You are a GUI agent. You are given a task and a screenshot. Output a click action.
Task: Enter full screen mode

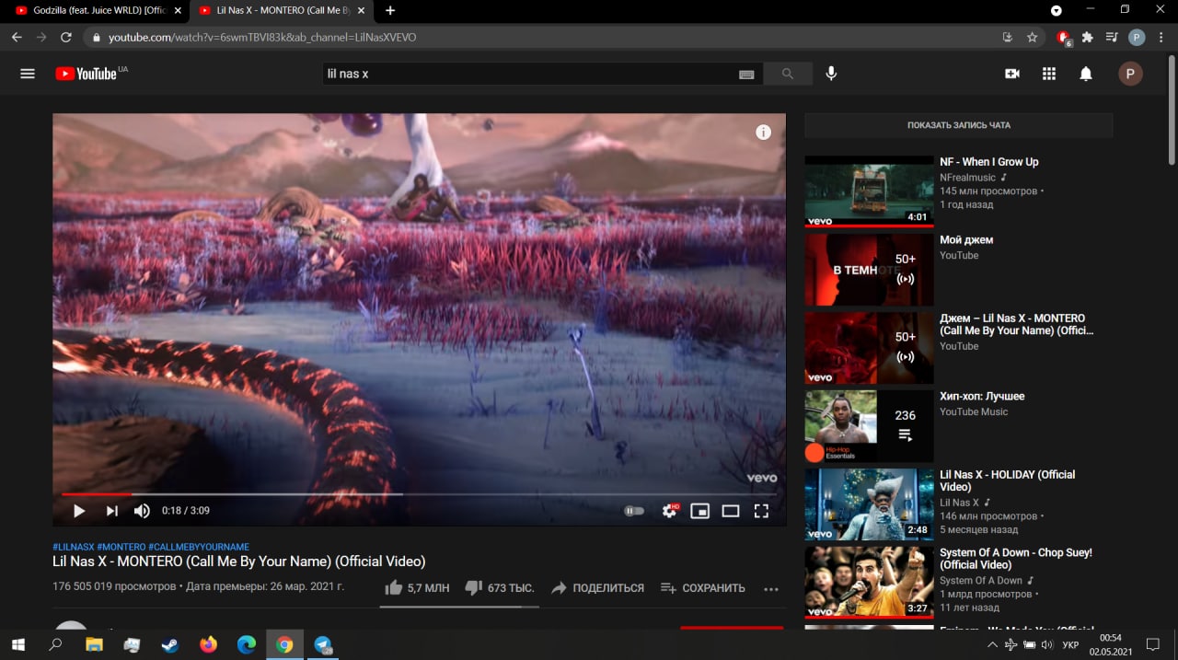click(761, 510)
